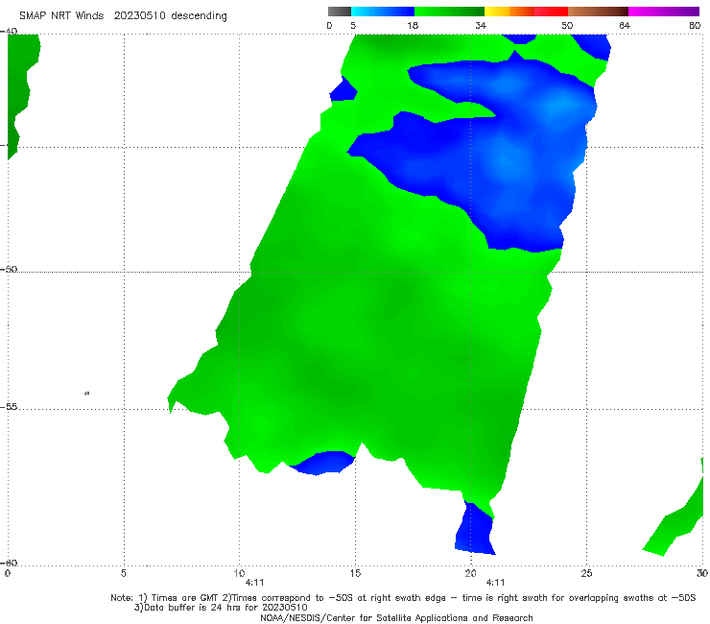Choose the red segment of the color bar
The width and height of the screenshot is (710, 624).
551,12
